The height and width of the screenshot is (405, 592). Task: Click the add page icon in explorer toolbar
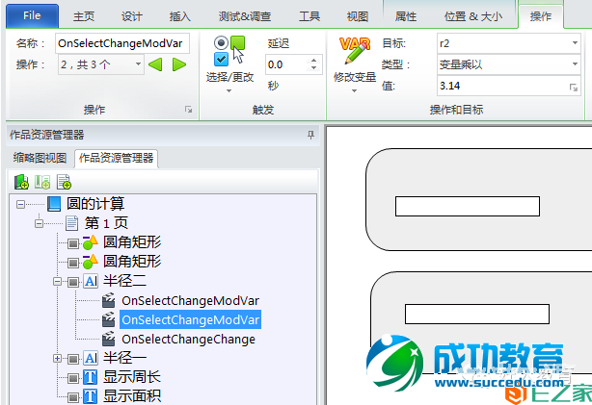[x=64, y=182]
